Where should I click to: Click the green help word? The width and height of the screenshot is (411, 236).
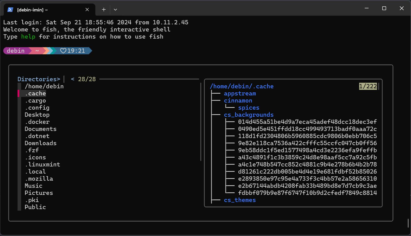[28, 37]
